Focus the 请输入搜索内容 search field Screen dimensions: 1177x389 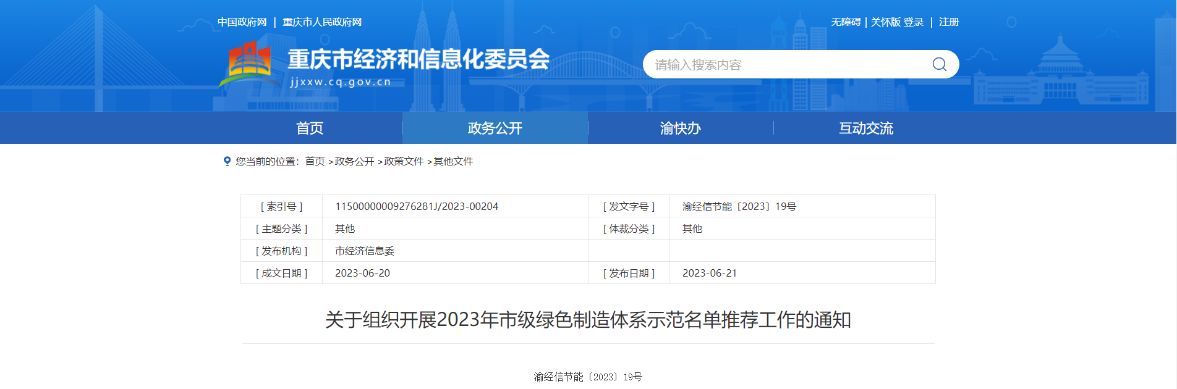(785, 64)
